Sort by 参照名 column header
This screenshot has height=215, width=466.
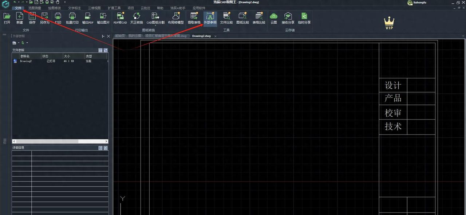click(30, 56)
